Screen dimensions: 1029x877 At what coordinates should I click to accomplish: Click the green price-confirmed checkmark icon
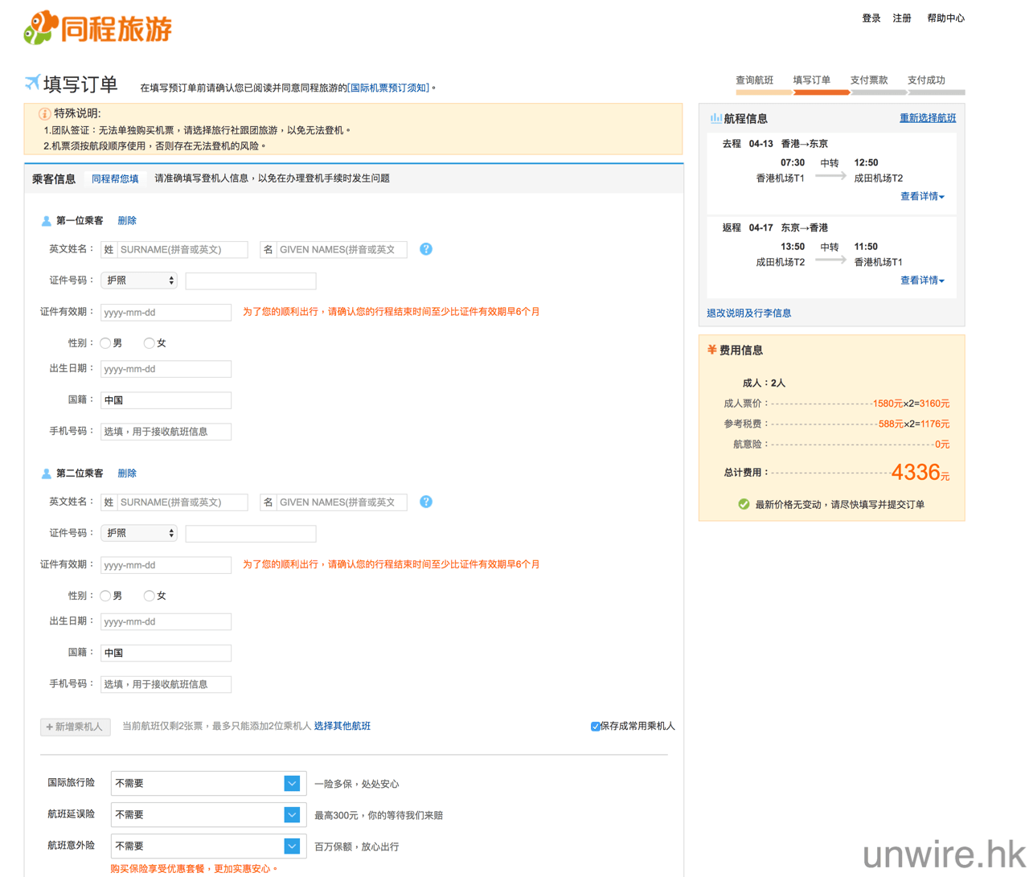744,505
